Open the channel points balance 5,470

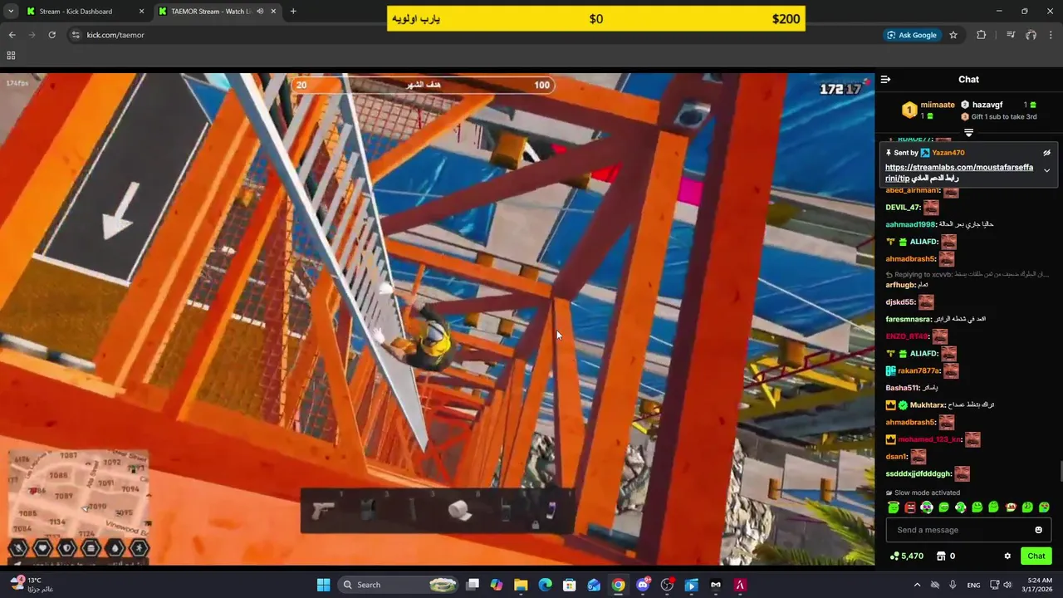(906, 556)
